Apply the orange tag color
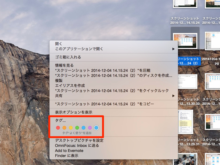Screen dimensions: 220x165 point(64,128)
